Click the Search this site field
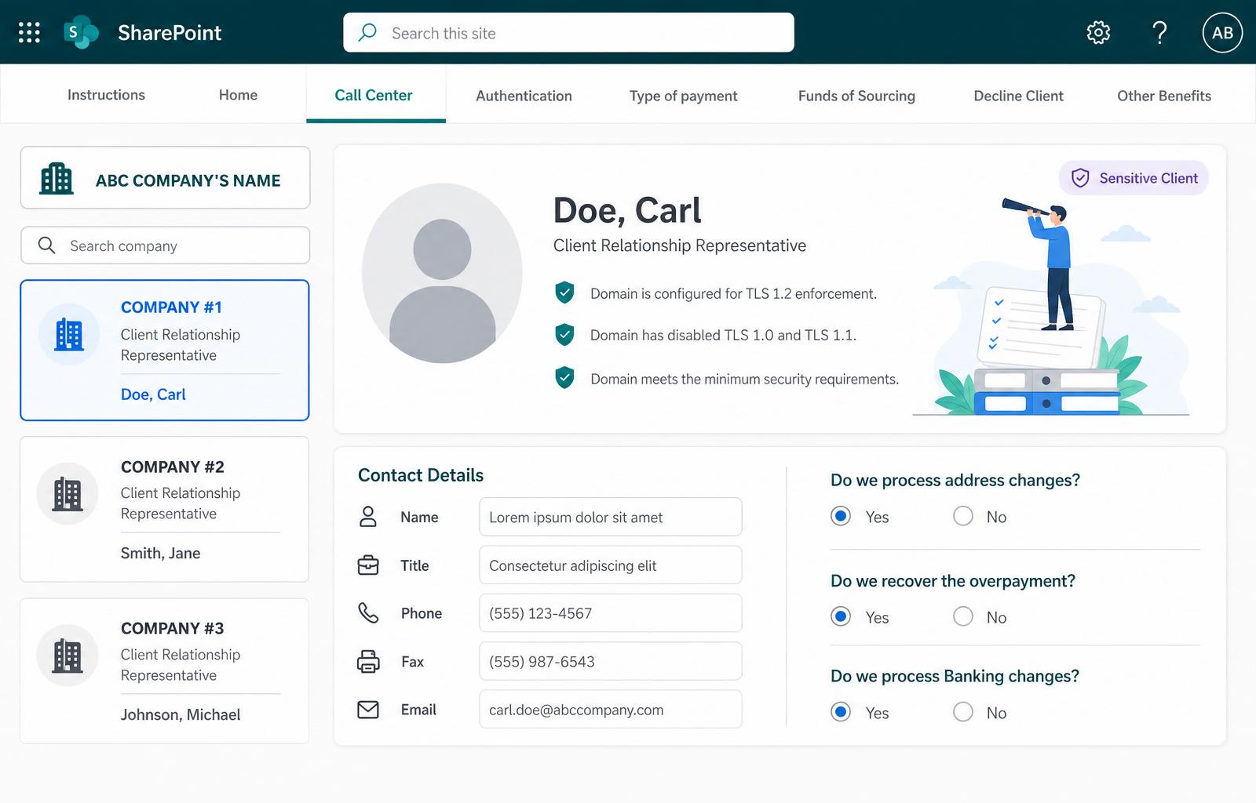Screen dimensions: 1256x803 tap(568, 32)
